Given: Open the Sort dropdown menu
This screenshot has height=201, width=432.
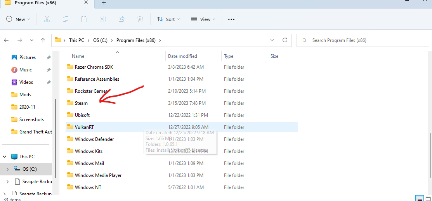Looking at the screenshot, I should pos(168,19).
